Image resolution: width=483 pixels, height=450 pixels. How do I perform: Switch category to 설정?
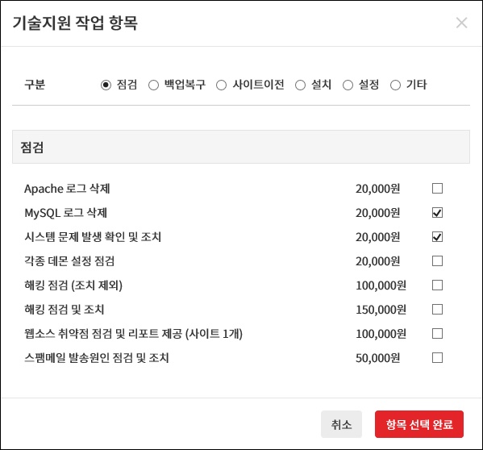pos(348,85)
